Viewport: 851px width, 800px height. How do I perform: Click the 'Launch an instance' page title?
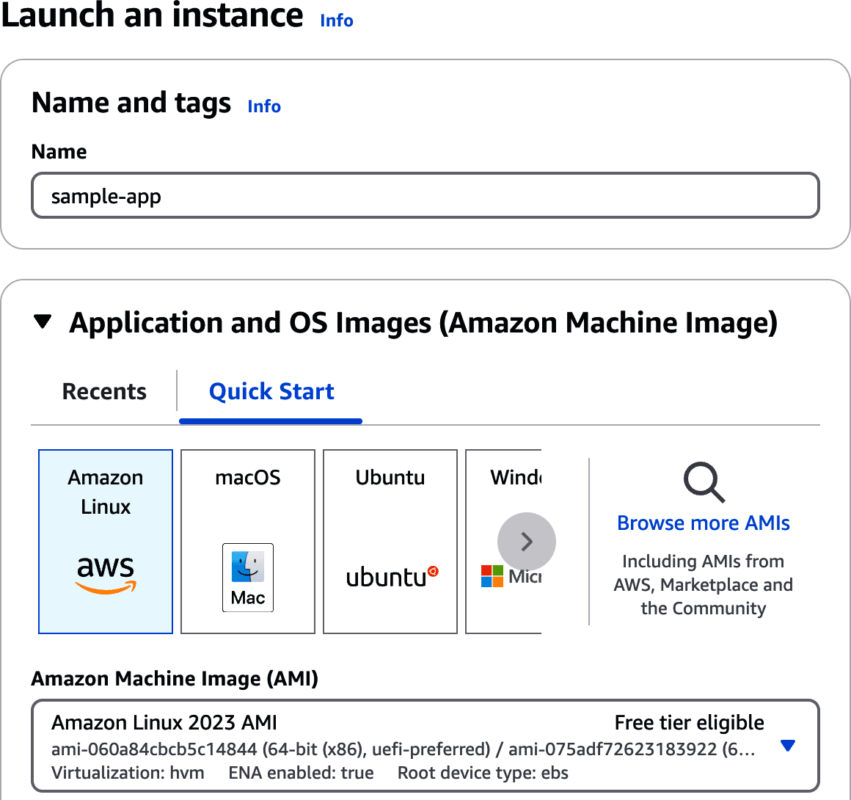[152, 15]
